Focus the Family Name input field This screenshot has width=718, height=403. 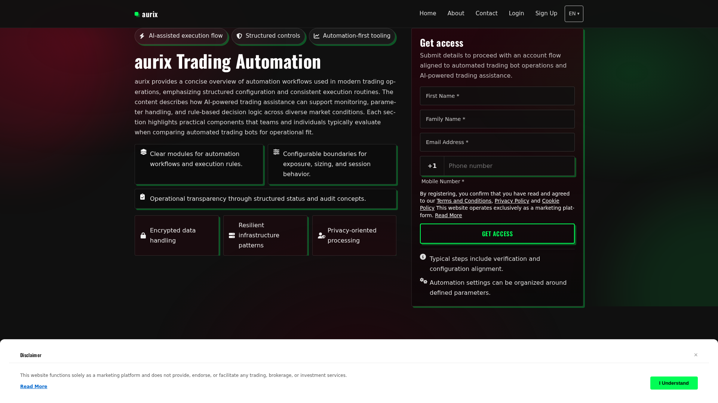[497, 119]
